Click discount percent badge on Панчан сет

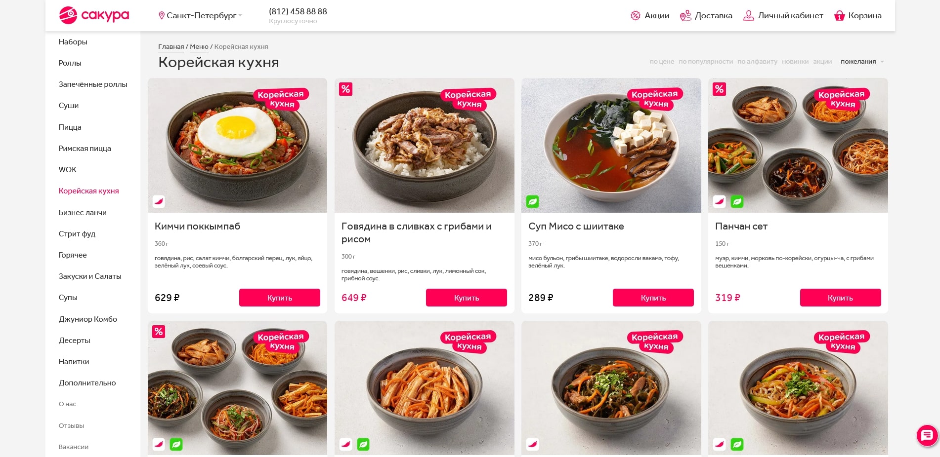(x=719, y=89)
